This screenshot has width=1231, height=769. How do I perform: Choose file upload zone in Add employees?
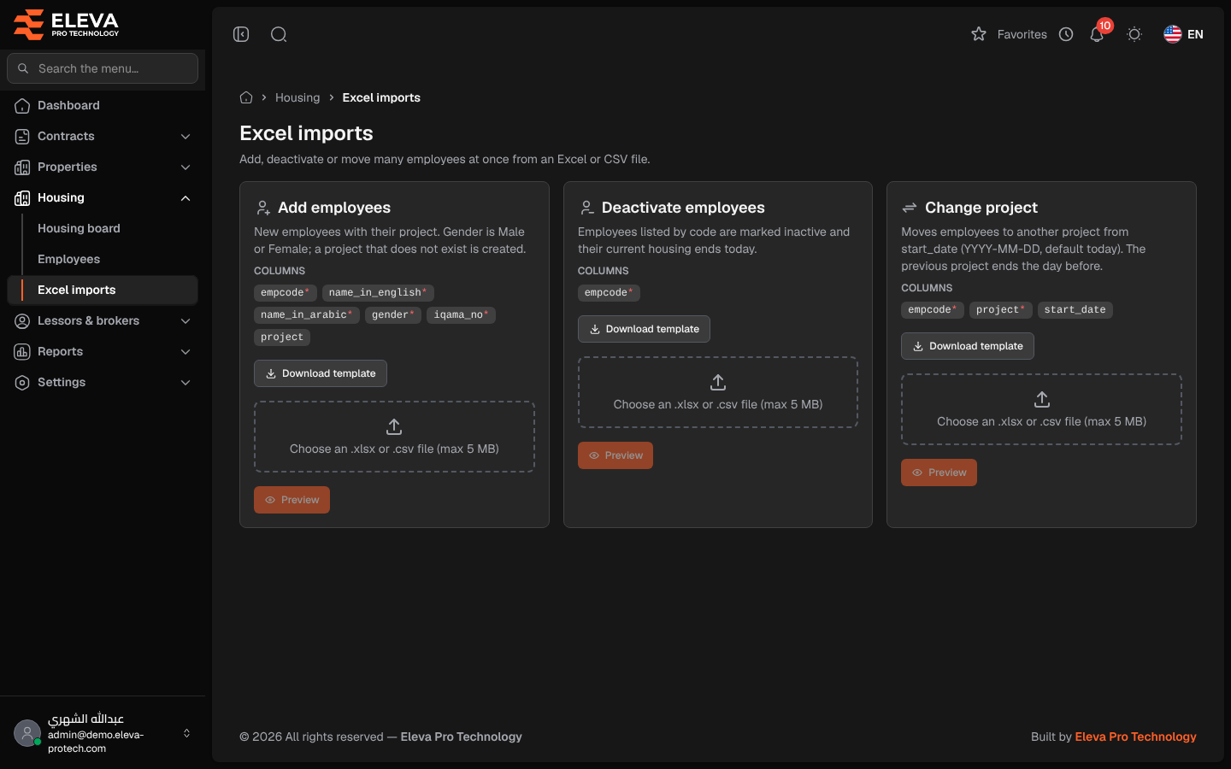coord(394,437)
